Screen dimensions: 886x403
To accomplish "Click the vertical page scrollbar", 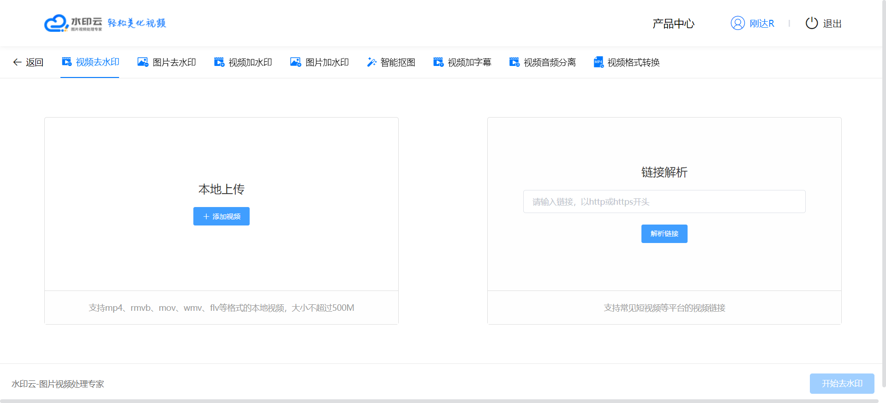I will point(884,194).
